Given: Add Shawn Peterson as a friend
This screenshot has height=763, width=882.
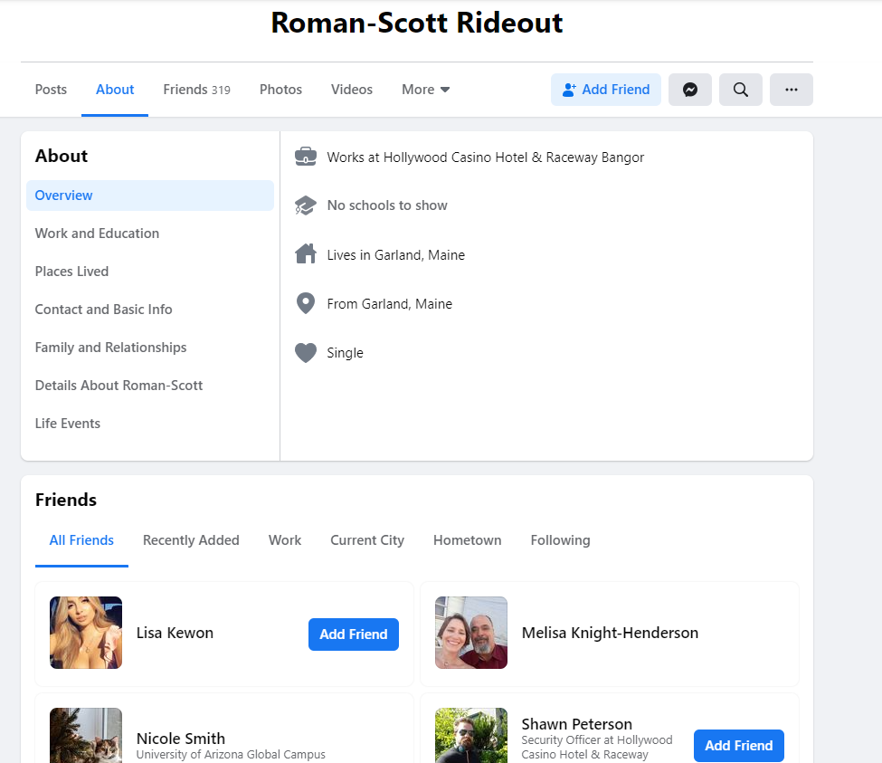Looking at the screenshot, I should coord(738,746).
